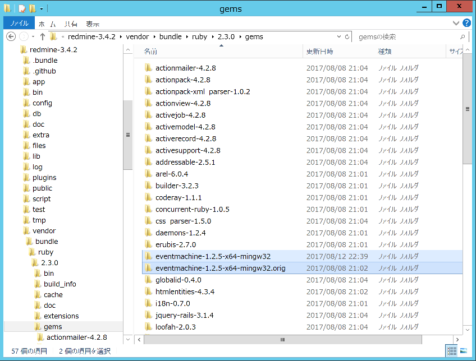The height and width of the screenshot is (361, 476).
Task: Select the coderay-1.1.1 folder icon
Action: (148, 197)
